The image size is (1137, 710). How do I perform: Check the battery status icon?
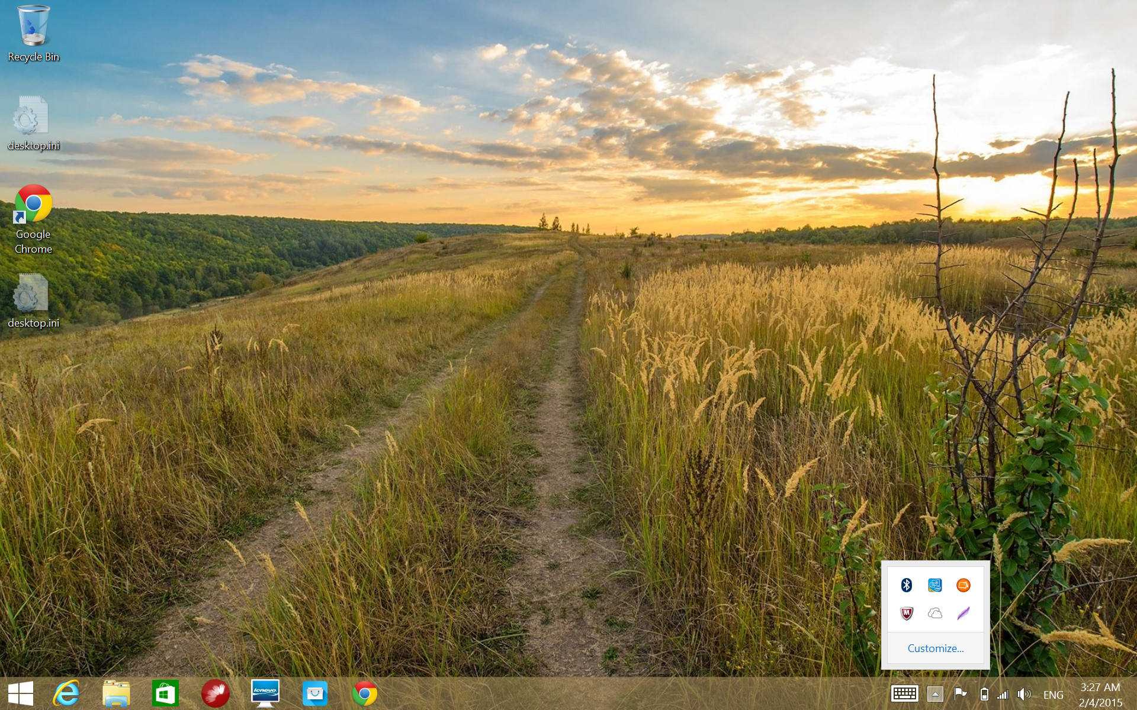pyautogui.click(x=984, y=694)
